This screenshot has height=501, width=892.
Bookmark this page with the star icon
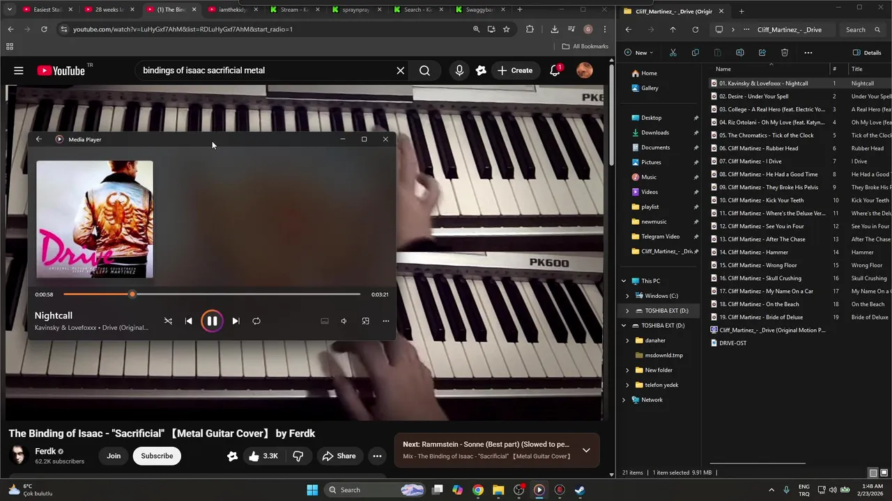tap(507, 29)
